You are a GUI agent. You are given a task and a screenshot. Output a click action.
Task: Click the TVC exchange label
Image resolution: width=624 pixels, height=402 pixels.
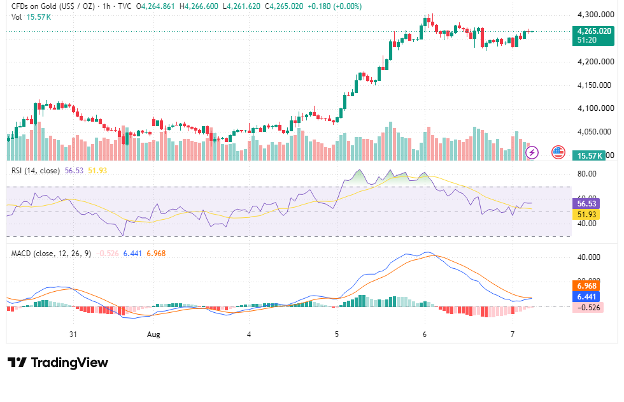click(x=125, y=6)
